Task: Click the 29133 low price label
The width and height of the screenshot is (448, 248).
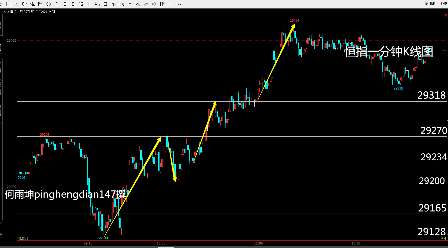Action: [x=103, y=238]
